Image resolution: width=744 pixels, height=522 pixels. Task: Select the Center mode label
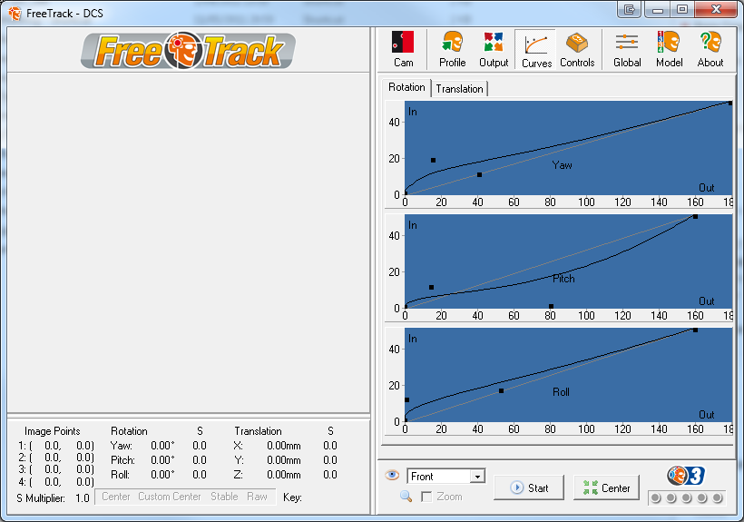pos(116,497)
